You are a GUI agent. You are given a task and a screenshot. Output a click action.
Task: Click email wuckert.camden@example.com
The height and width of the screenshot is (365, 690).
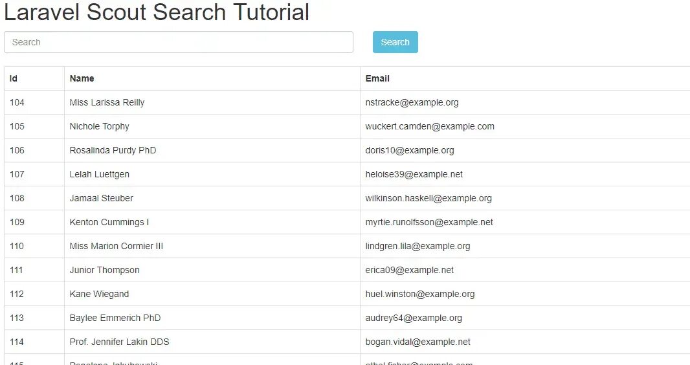pyautogui.click(x=430, y=126)
